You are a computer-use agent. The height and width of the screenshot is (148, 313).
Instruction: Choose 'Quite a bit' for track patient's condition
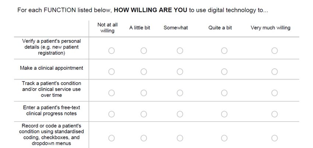tap(224, 93)
